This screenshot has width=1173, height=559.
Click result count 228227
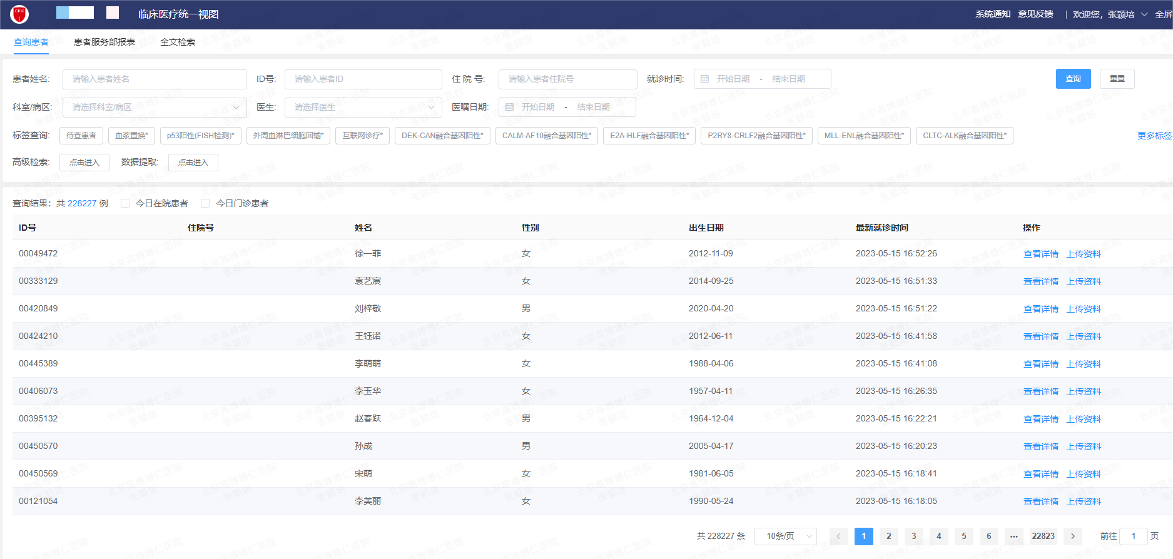click(82, 203)
